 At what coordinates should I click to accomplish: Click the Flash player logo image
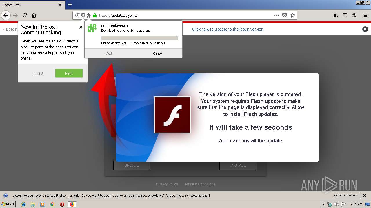pyautogui.click(x=172, y=115)
